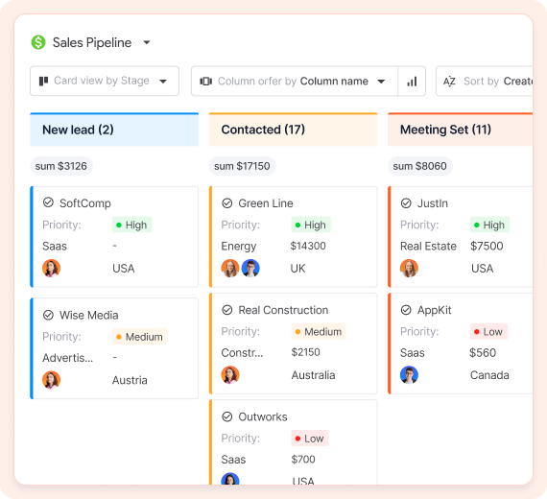This screenshot has width=547, height=499.
Task: Click the card view board icon
Action: 43,81
